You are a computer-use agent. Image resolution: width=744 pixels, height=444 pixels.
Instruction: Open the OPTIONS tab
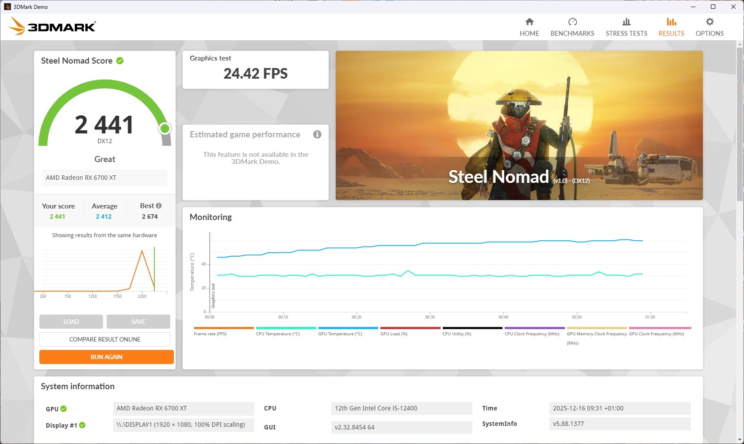[710, 27]
